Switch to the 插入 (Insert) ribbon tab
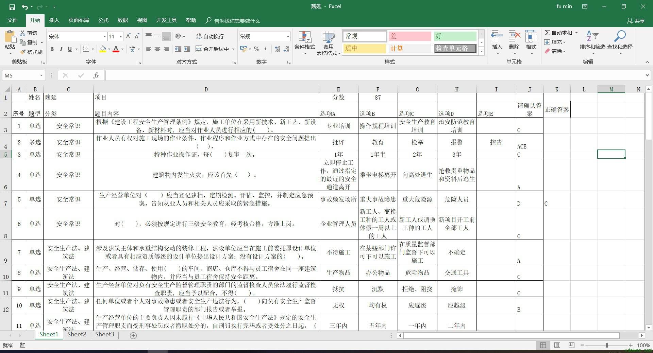Image resolution: width=653 pixels, height=353 pixels. coord(54,20)
